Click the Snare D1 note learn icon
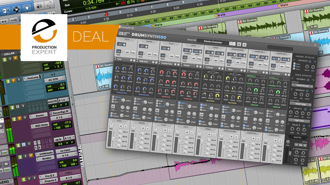Screen dimensions: 330x185 pyautogui.click(x=146, y=47)
